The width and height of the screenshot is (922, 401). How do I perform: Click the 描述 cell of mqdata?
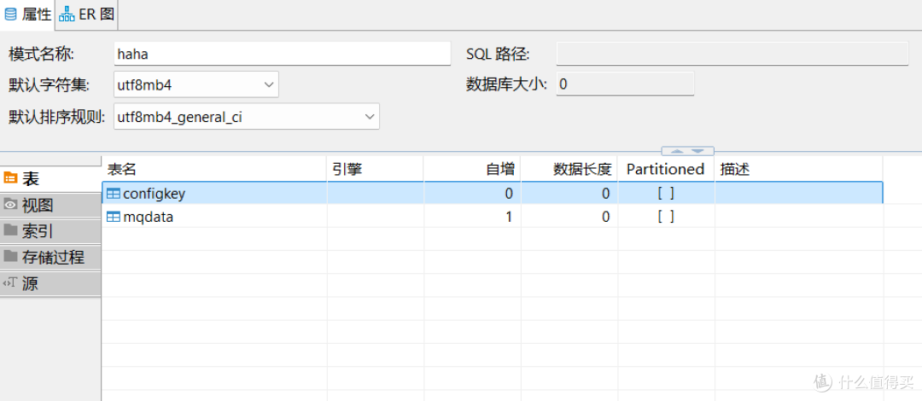pyautogui.click(x=798, y=217)
